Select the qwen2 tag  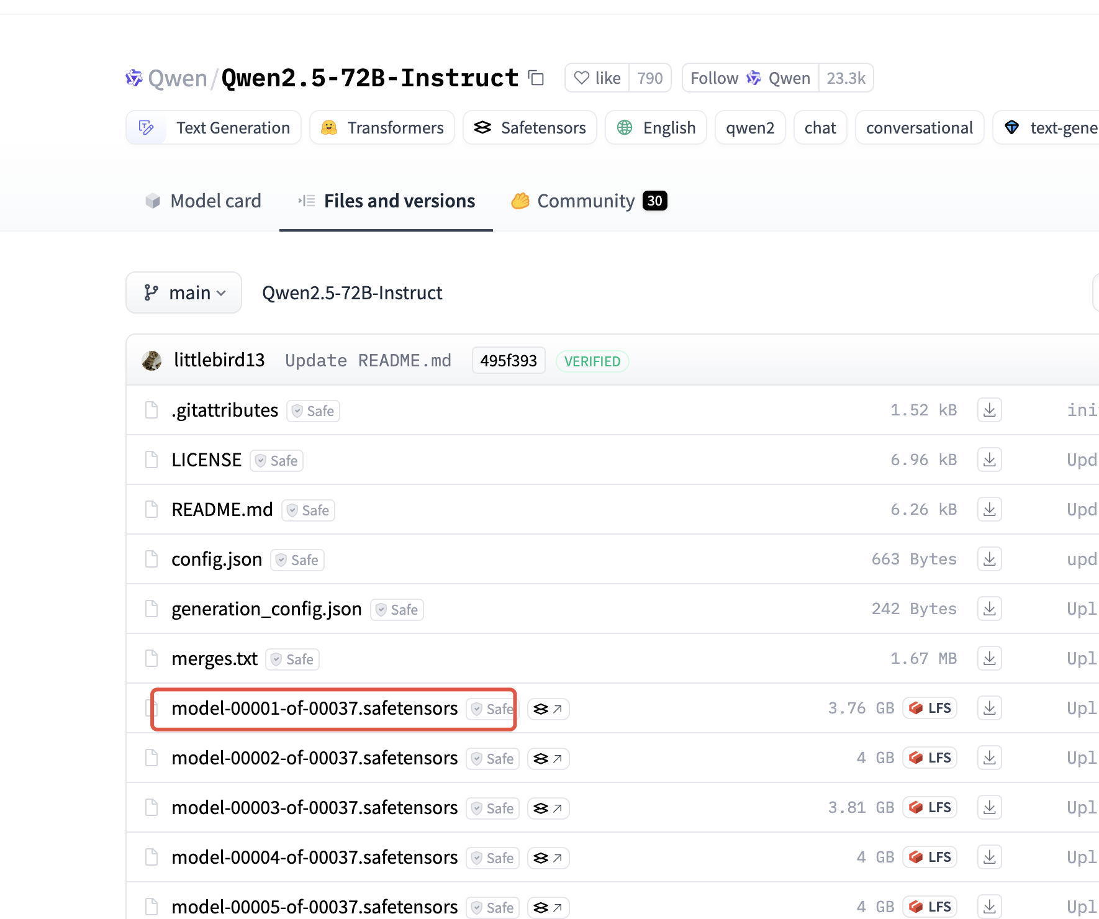[750, 127]
